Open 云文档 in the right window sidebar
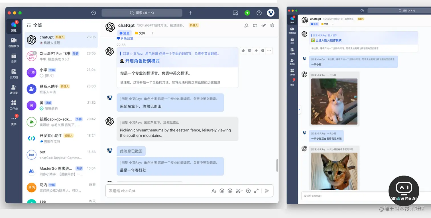The width and height of the screenshot is (431, 218). tap(292, 51)
